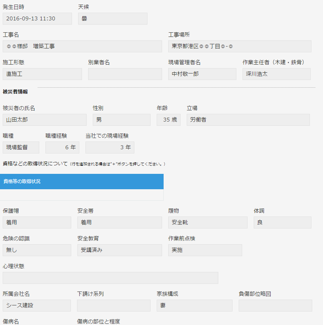Select the 天候 field showing 曇
This screenshot has height=325, width=323.
click(113, 19)
